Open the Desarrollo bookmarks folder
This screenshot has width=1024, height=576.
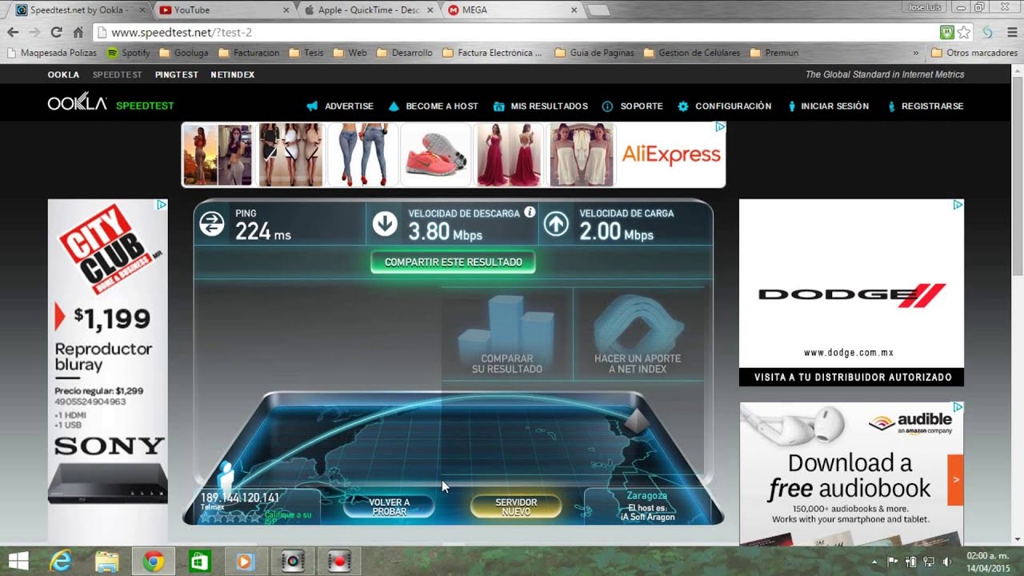pos(405,53)
